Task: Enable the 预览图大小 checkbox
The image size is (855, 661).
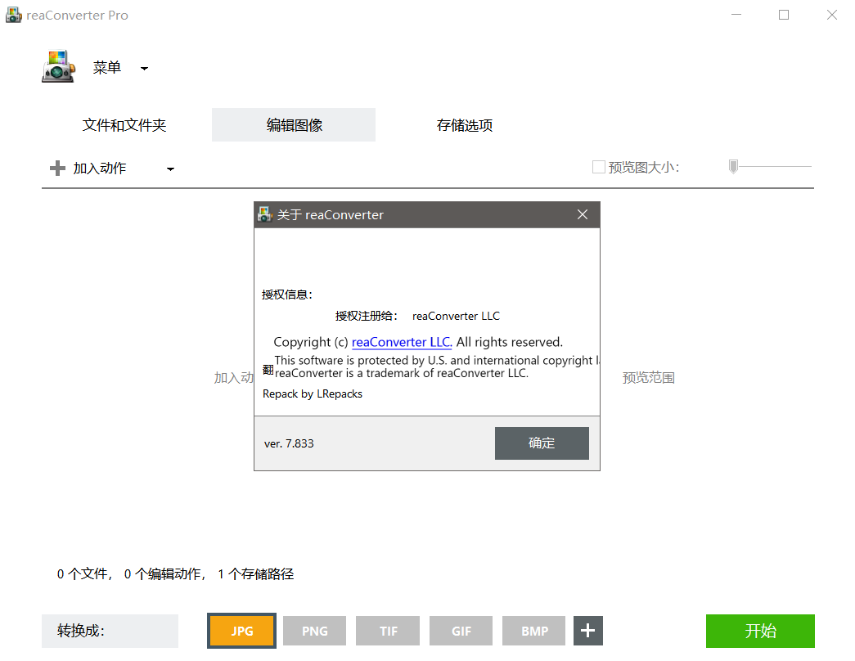Action: point(598,166)
